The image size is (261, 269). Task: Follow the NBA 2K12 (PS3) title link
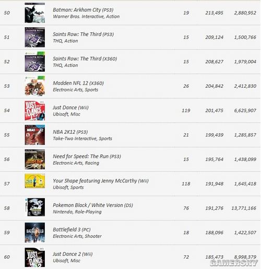point(70,132)
